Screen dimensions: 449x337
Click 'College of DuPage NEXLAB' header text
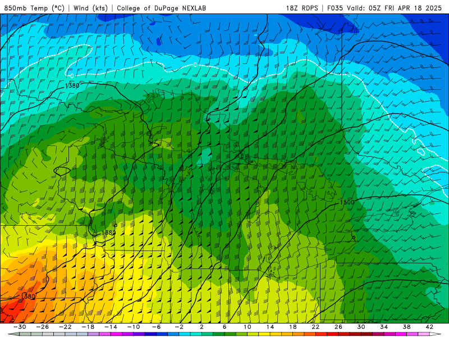(x=161, y=8)
